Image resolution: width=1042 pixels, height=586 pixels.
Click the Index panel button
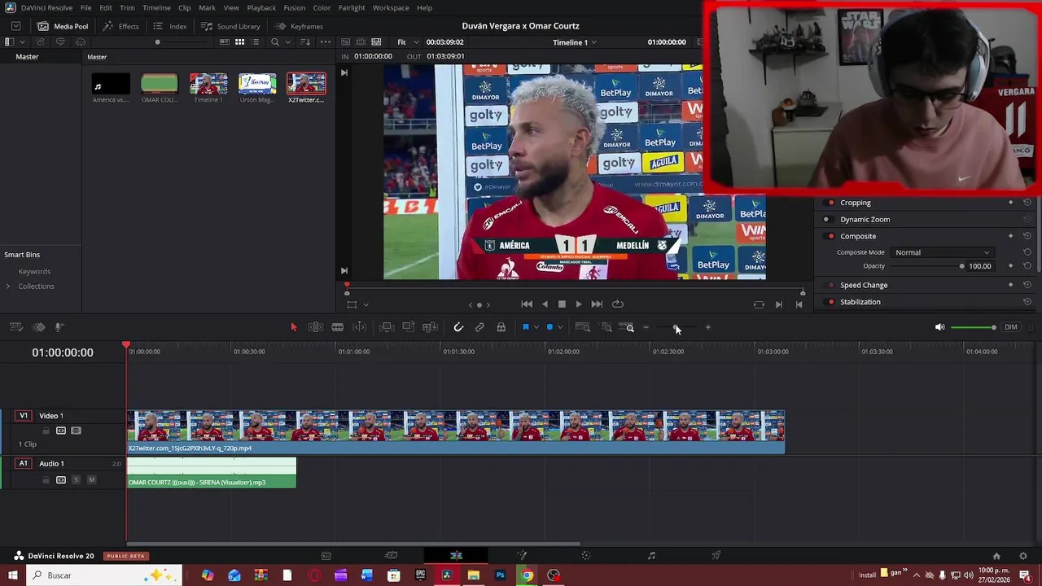point(169,26)
